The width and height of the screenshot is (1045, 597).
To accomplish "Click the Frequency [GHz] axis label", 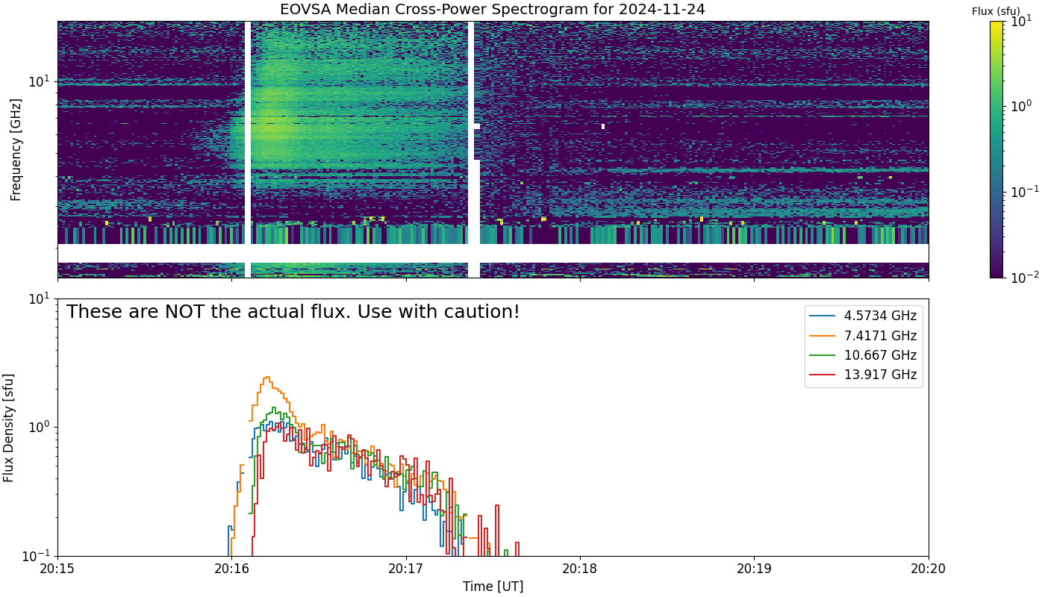I will [16, 149].
